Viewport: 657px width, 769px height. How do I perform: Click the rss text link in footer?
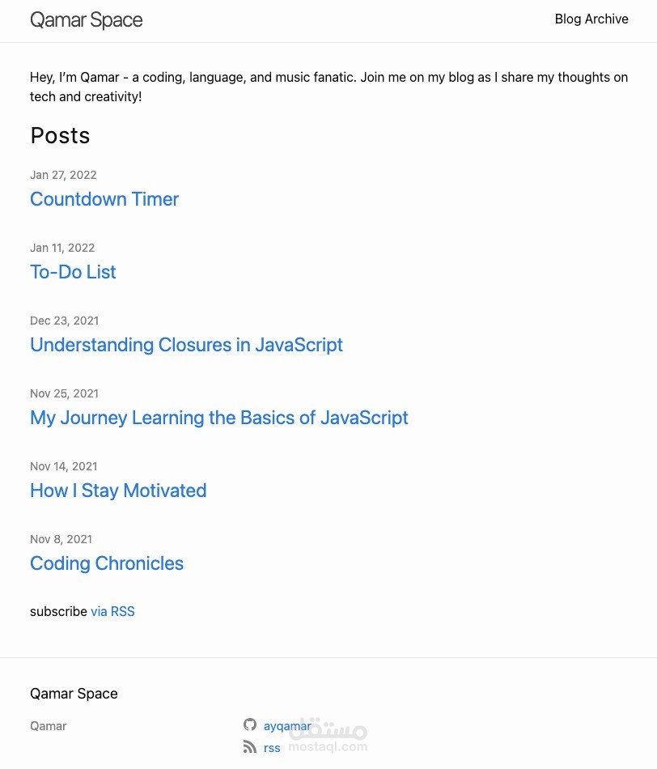(x=272, y=748)
